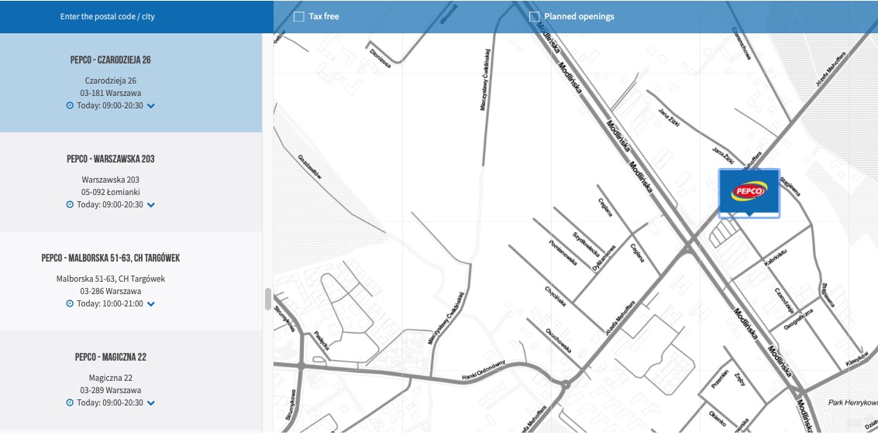The height and width of the screenshot is (445, 878).
Task: Click the '03-181 Warszawa' address line
Action: [111, 94]
